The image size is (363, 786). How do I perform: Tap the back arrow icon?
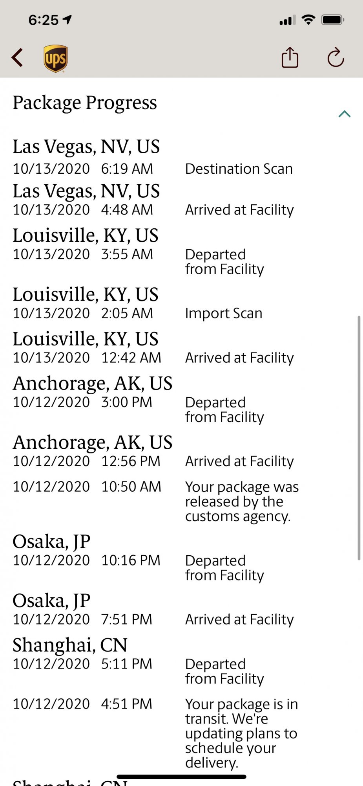[17, 58]
